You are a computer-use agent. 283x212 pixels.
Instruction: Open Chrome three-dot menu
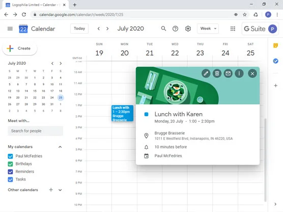tap(277, 15)
